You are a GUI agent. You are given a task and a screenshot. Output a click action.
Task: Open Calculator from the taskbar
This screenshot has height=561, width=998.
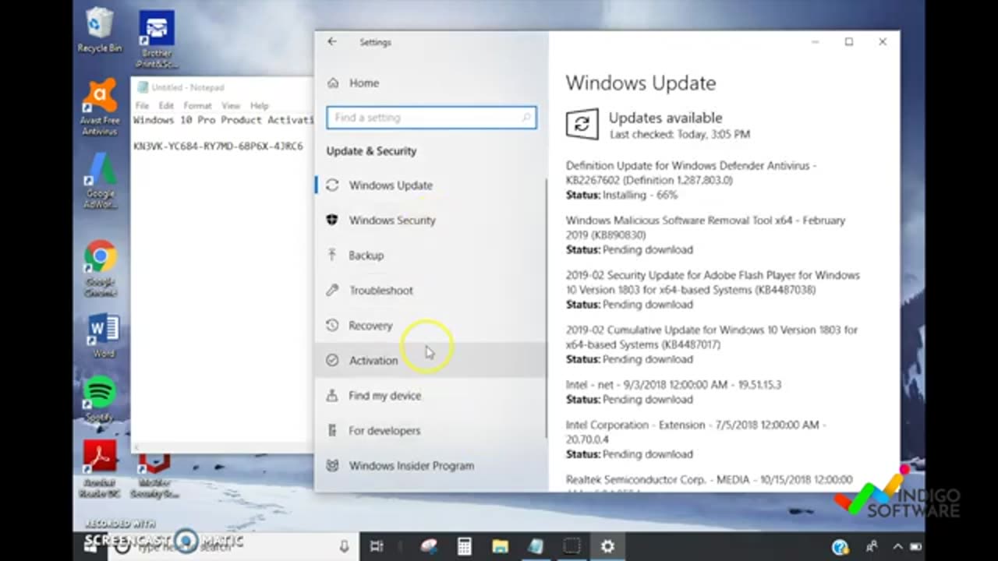click(464, 546)
